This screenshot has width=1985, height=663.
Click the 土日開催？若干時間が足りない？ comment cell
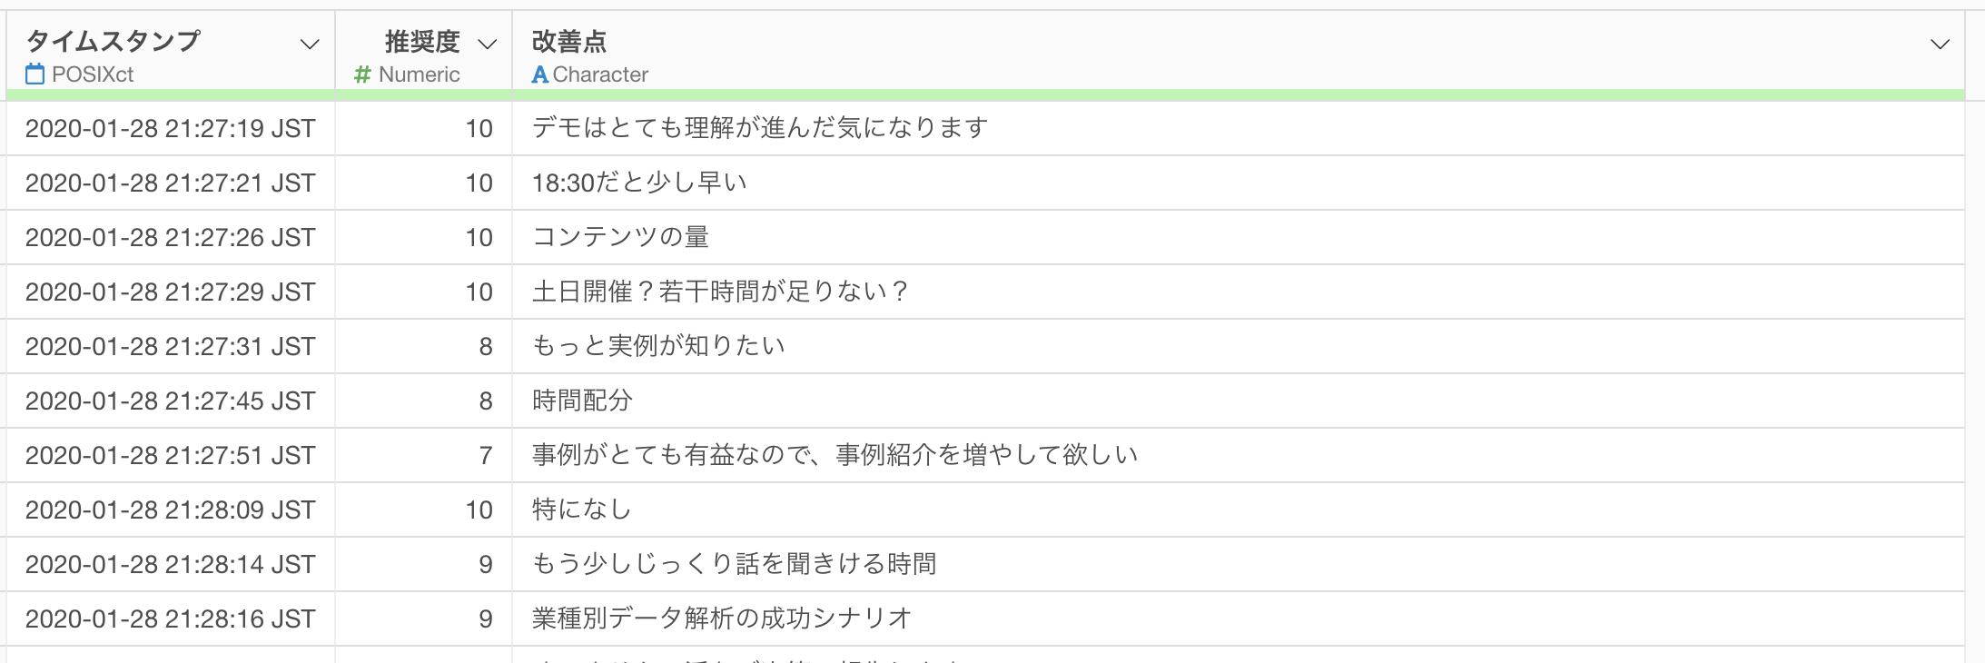click(1239, 292)
